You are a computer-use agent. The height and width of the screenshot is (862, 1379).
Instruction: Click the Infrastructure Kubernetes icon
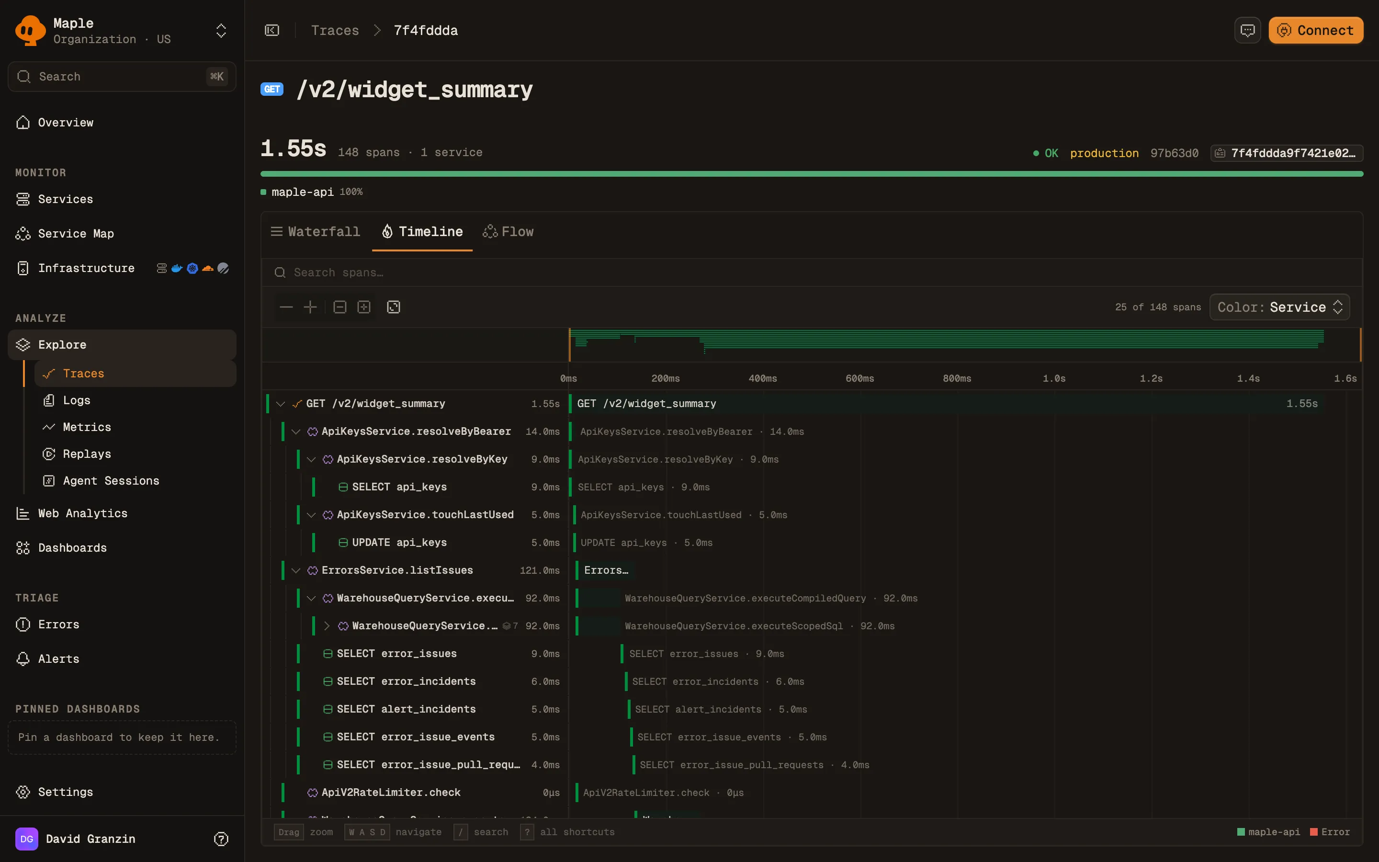tap(192, 268)
